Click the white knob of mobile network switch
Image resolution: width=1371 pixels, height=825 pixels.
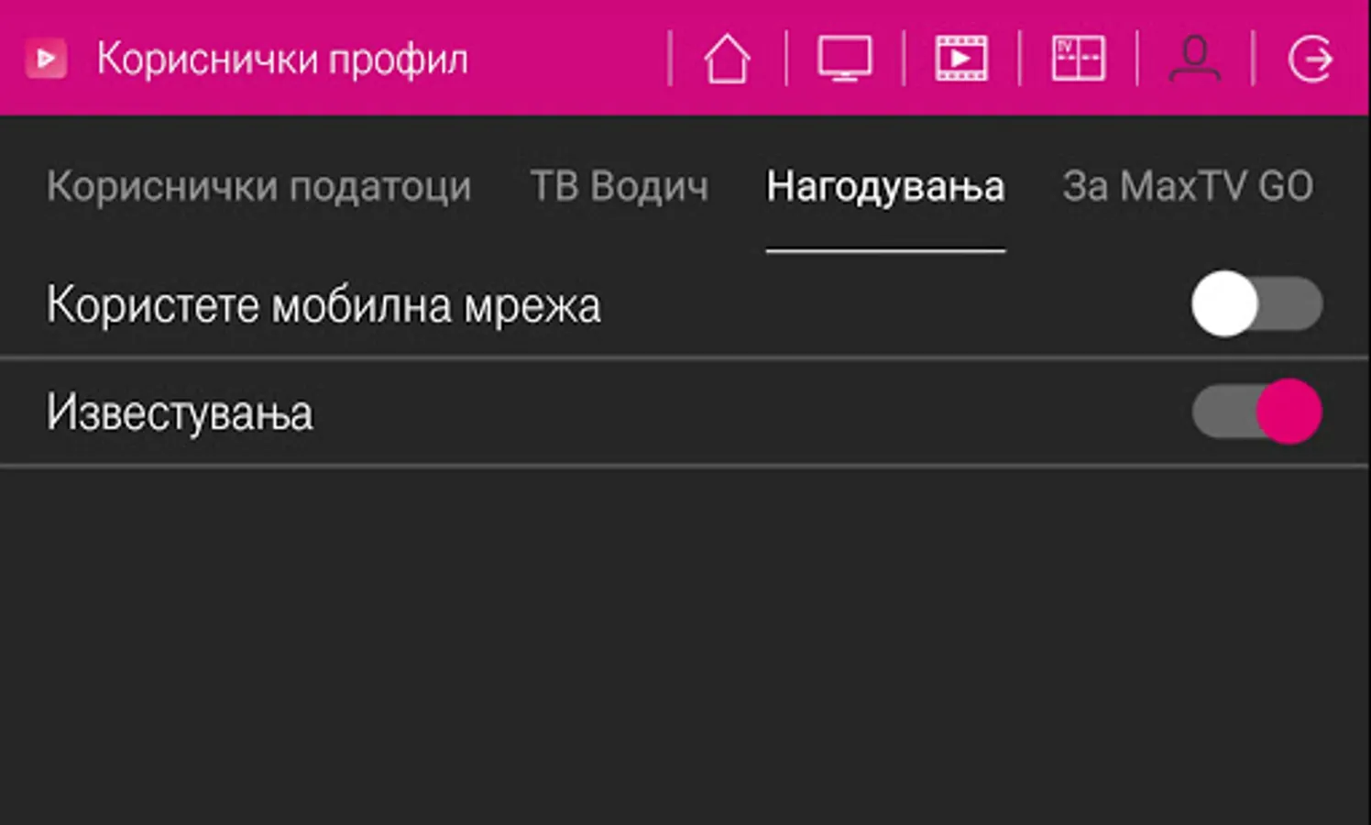[x=1224, y=303]
